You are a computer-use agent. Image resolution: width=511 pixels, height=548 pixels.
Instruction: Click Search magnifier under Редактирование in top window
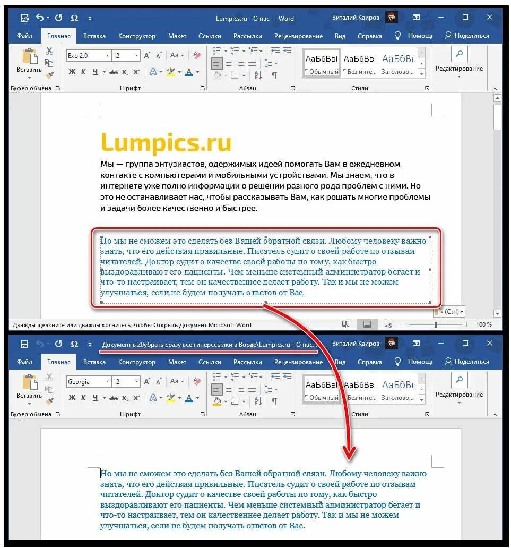[x=459, y=54]
